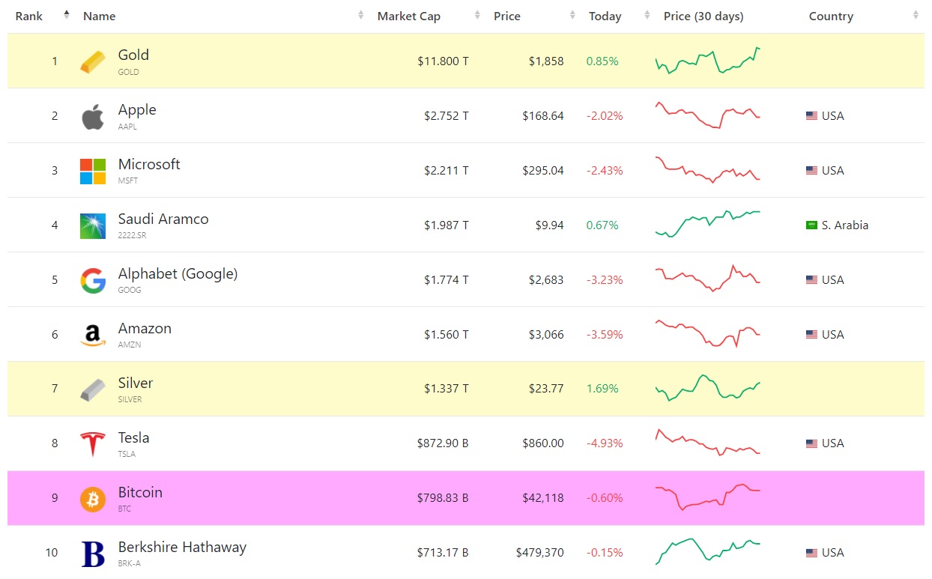Click Apple's market cap $2.752 T

[447, 116]
